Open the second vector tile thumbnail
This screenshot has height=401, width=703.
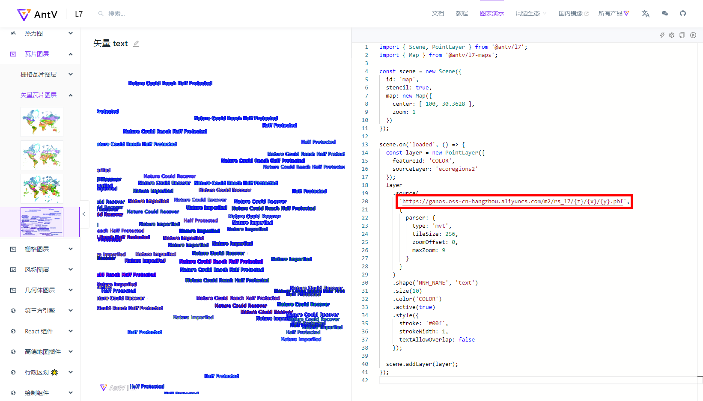tap(42, 155)
